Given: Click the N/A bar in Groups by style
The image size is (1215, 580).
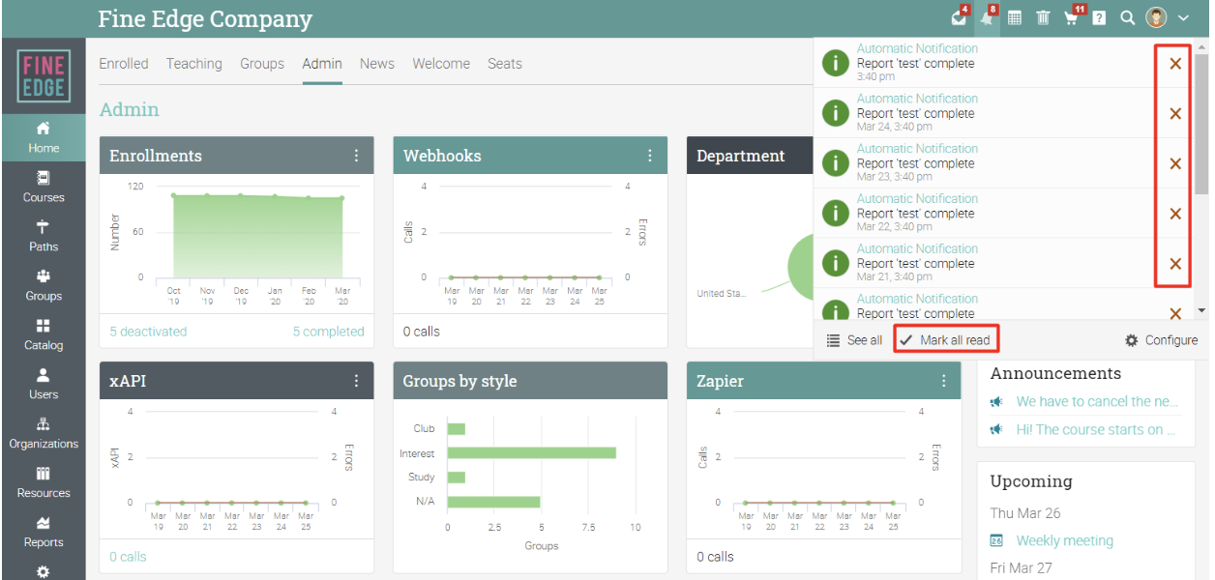Looking at the screenshot, I should 493,502.
